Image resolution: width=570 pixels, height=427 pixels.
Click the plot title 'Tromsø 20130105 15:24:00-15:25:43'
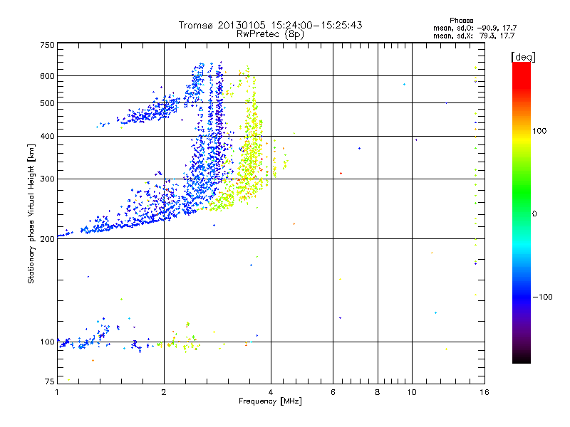pyautogui.click(x=270, y=25)
